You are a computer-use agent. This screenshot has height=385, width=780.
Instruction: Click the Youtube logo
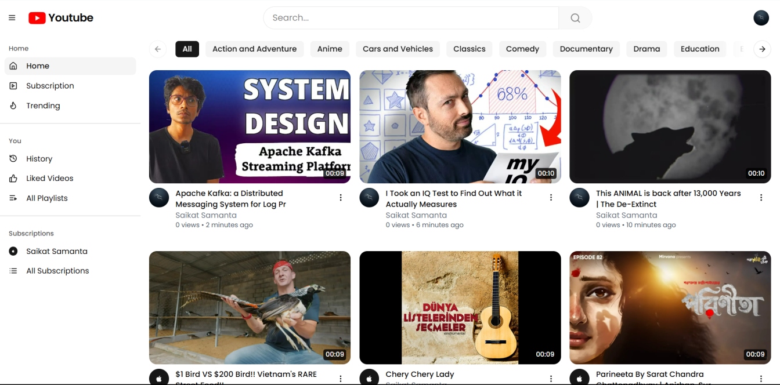[60, 17]
